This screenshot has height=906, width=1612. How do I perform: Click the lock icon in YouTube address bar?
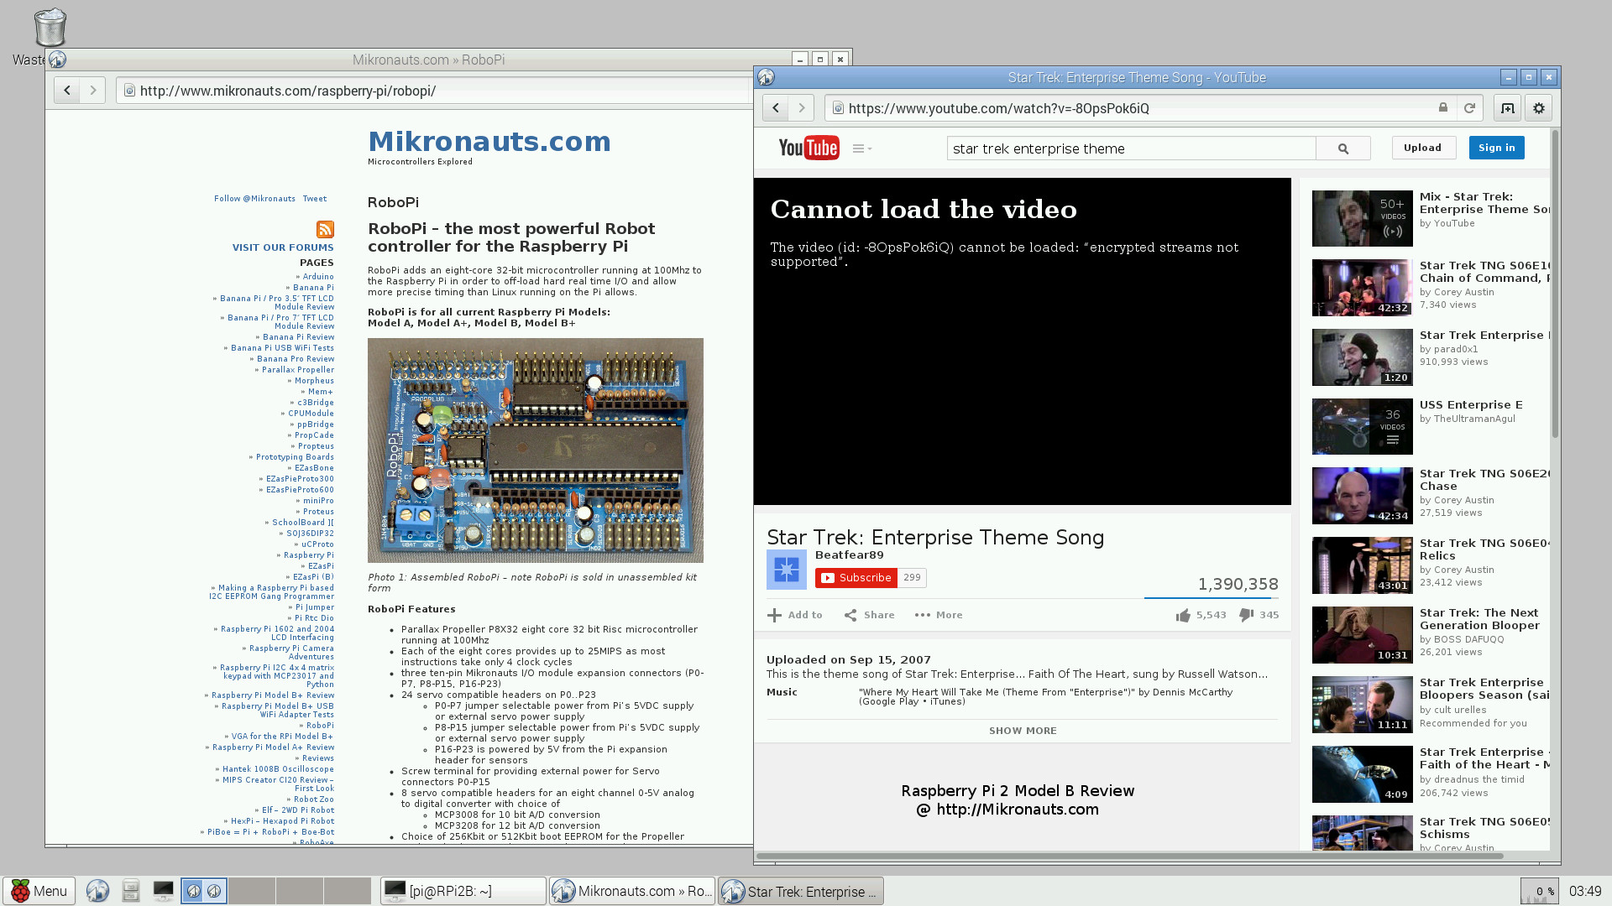pyautogui.click(x=1443, y=107)
